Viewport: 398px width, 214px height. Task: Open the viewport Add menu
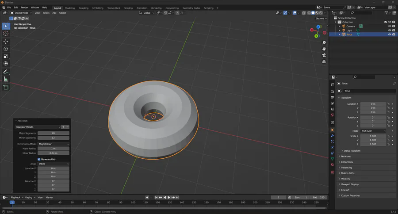coord(54,13)
